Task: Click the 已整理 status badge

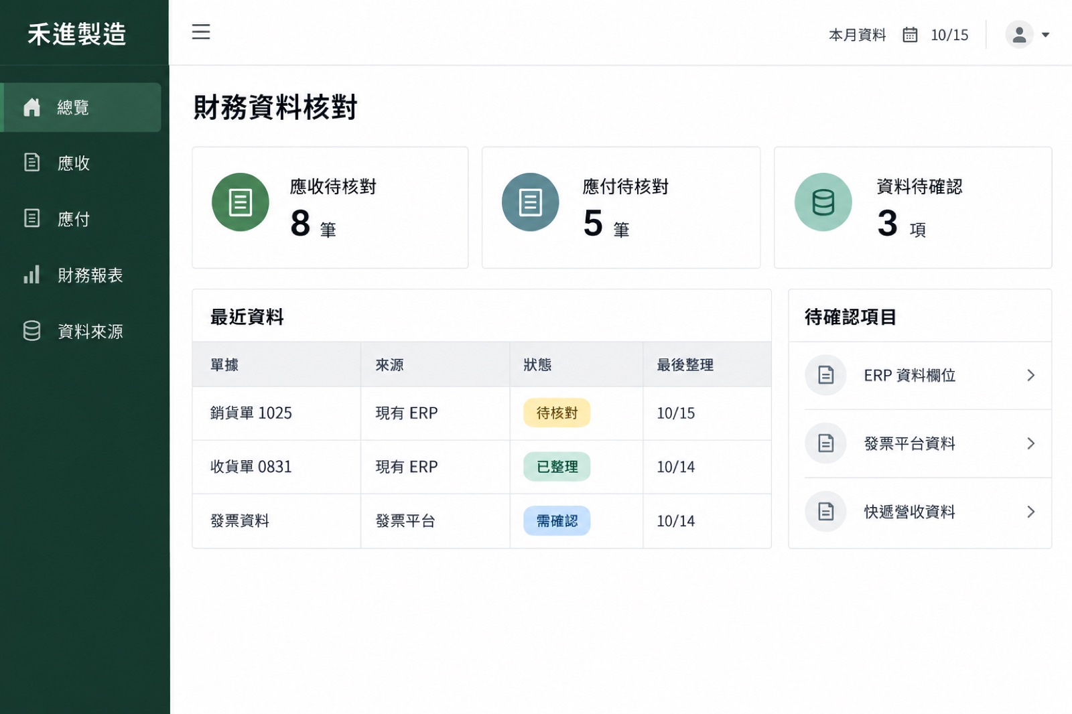Action: 557,467
